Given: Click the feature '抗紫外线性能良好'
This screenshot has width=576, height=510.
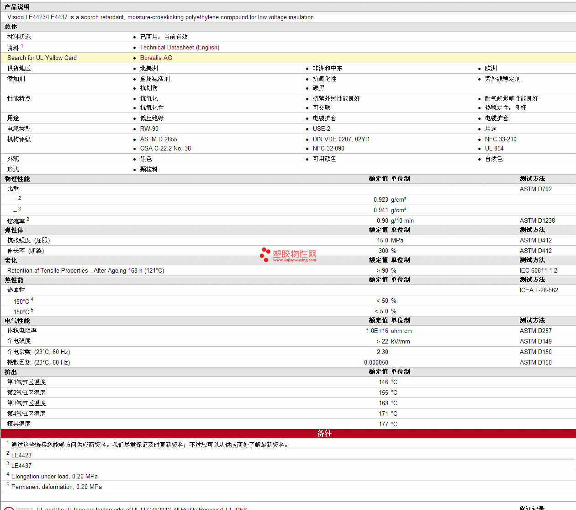Looking at the screenshot, I should coord(336,99).
